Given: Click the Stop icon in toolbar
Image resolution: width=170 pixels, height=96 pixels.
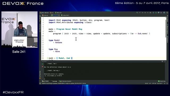Looking at the screenshot, I should click(x=150, y=13).
